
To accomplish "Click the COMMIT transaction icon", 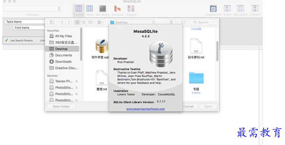I will 255,10.
